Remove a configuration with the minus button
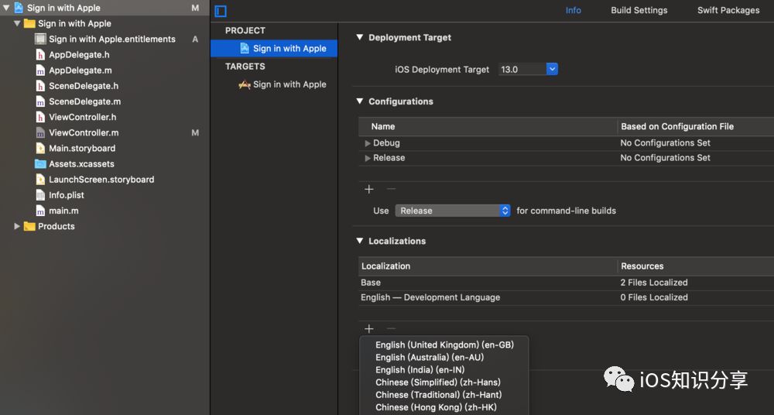774x415 pixels. pos(391,189)
